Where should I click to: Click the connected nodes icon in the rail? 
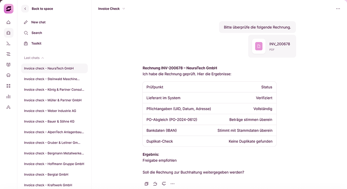(x=8, y=107)
